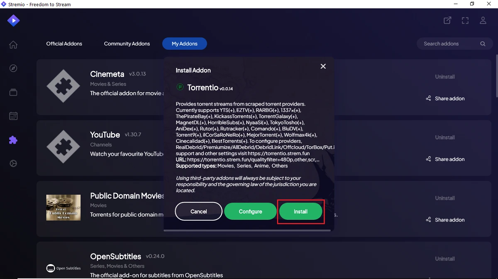The width and height of the screenshot is (498, 279).
Task: Share the YouTube addon
Action: [x=445, y=159]
